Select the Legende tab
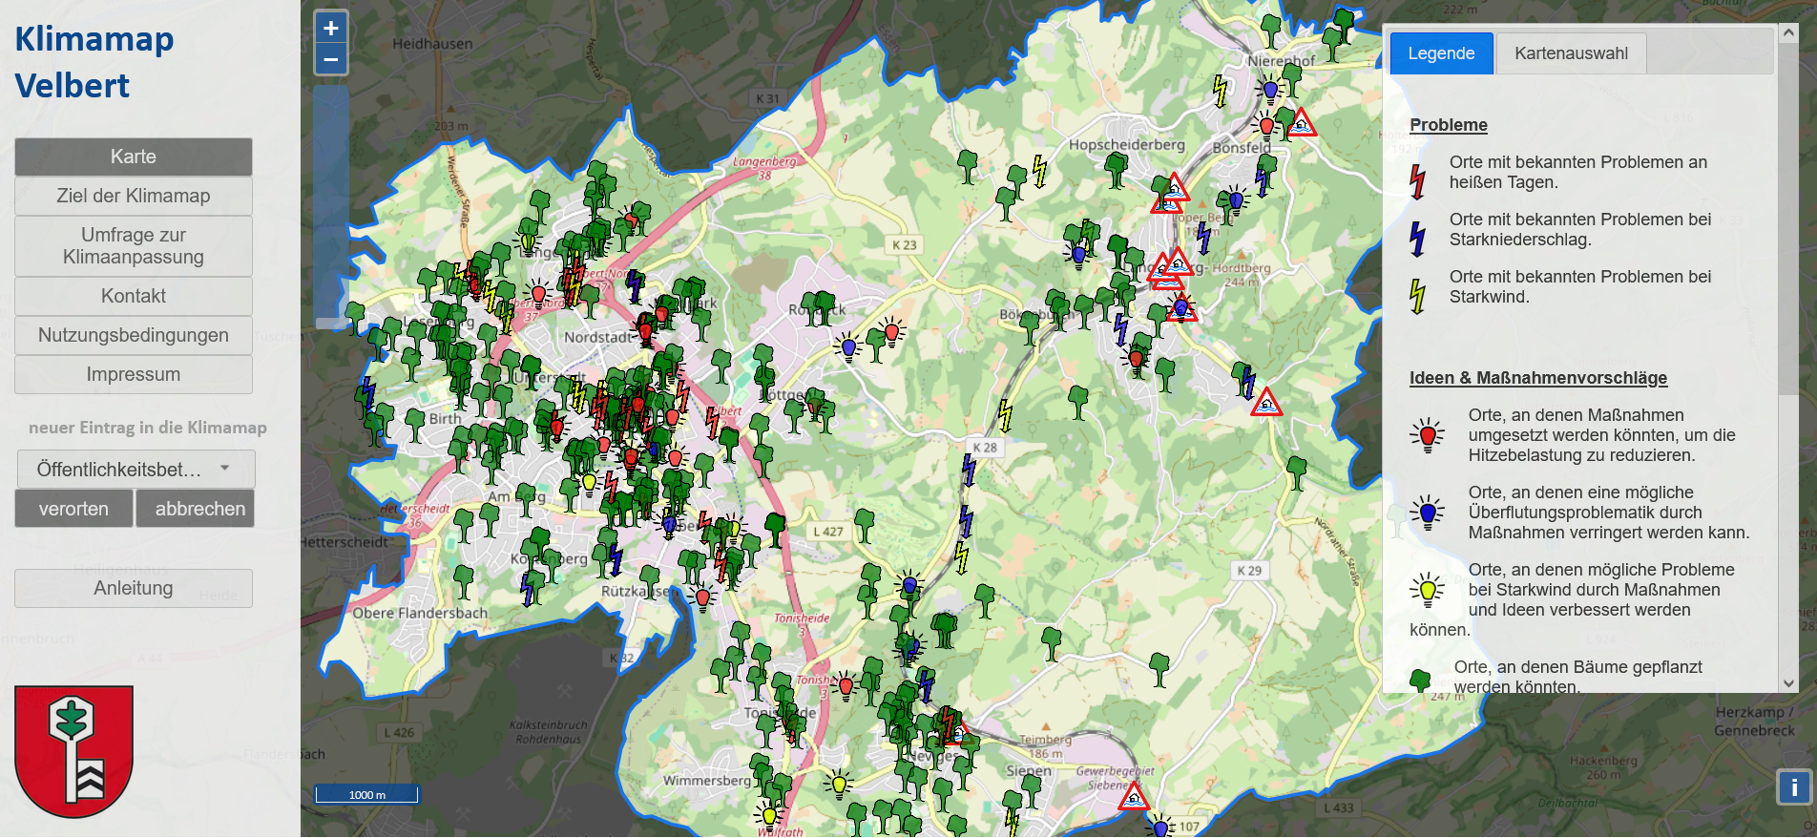 coord(1441,53)
